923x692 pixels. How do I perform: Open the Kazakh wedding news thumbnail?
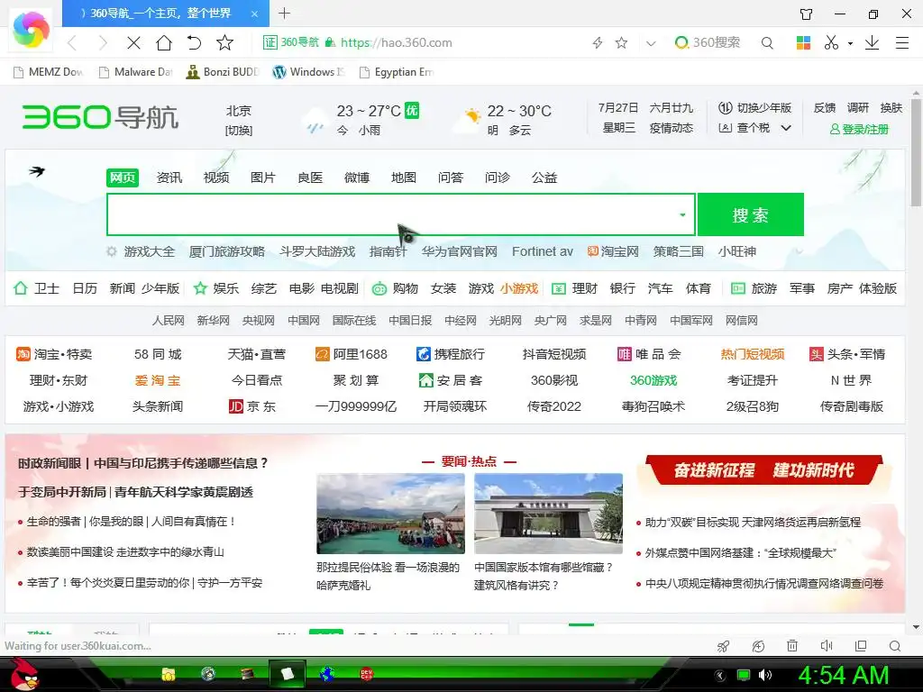390,514
